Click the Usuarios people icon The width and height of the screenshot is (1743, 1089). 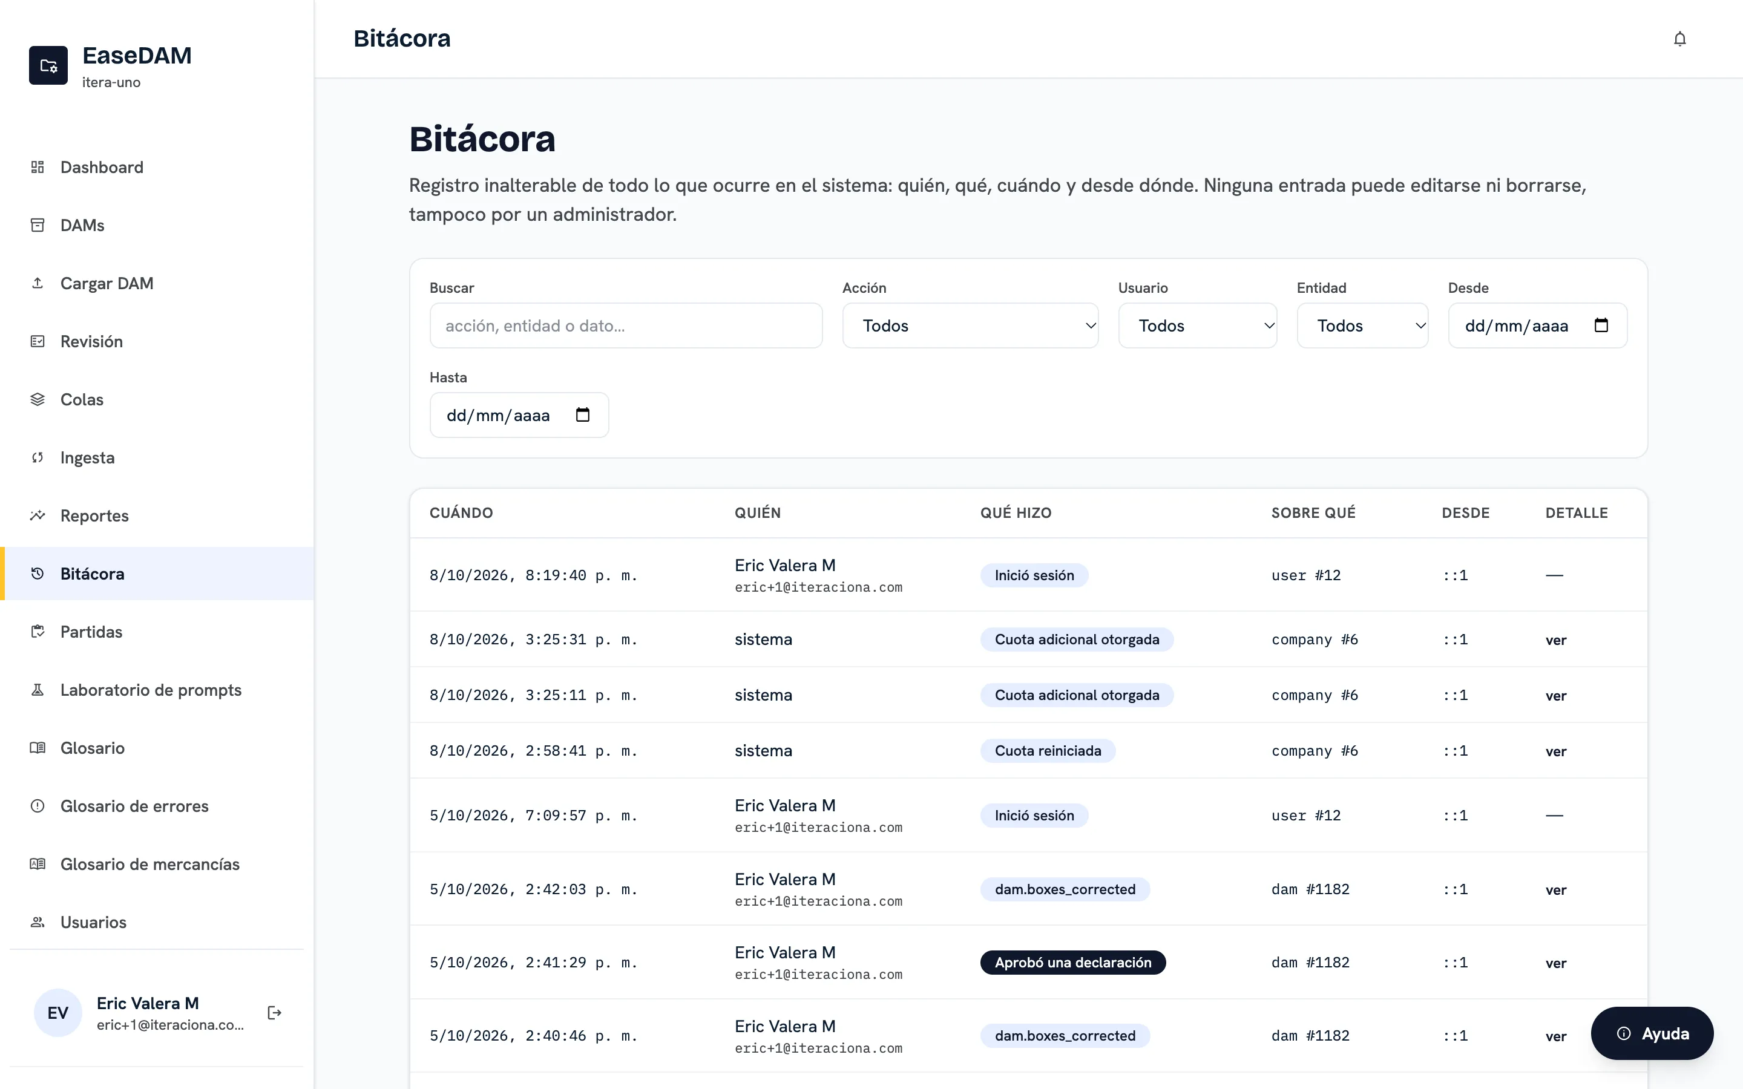pos(38,922)
